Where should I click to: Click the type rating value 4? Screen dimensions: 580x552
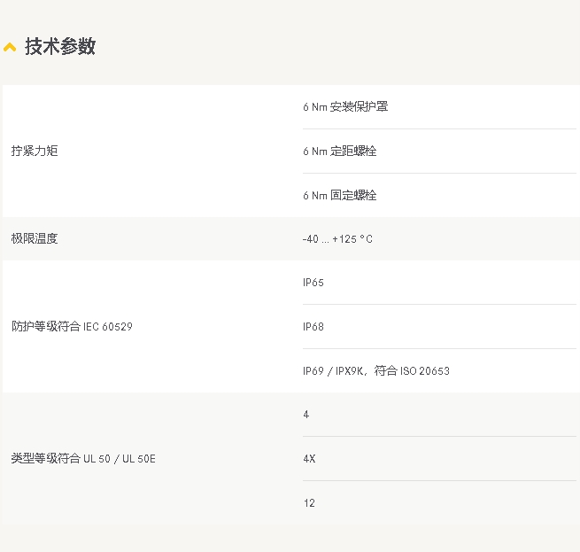(x=306, y=415)
